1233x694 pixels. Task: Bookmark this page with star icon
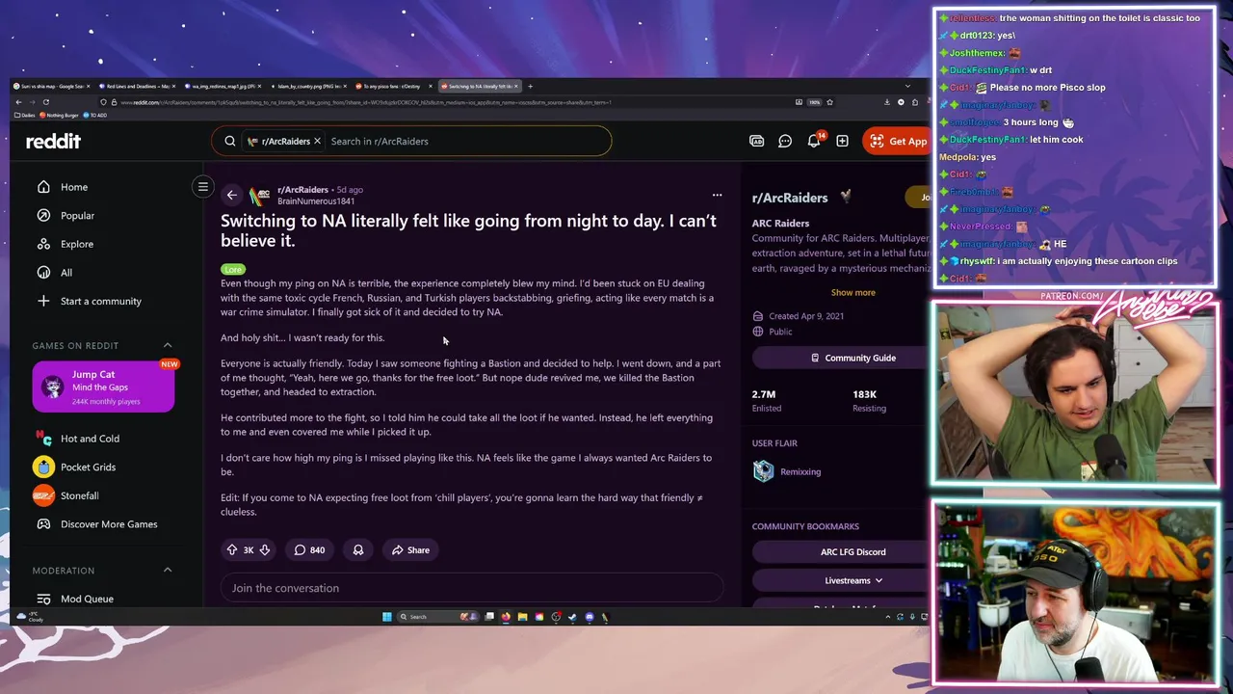[x=829, y=102]
